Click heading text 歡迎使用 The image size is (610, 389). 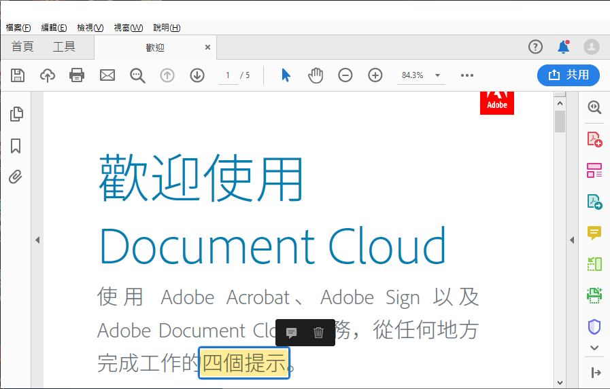pyautogui.click(x=201, y=178)
